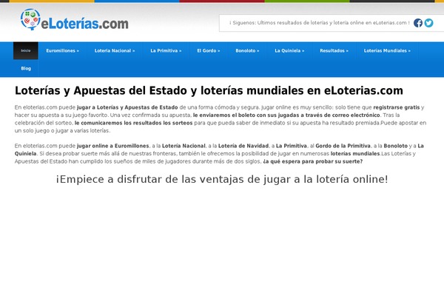Click the 'Síguenos' follow-us text

click(x=320, y=23)
